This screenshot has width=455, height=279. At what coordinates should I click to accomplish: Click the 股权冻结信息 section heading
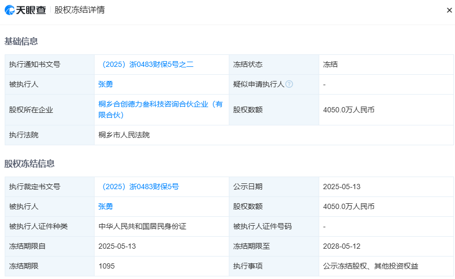(x=30, y=164)
